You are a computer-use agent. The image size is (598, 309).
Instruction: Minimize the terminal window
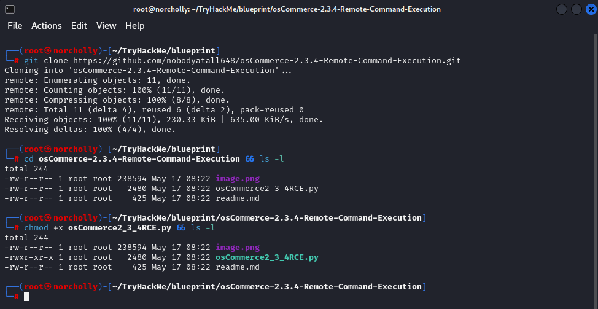coord(562,9)
